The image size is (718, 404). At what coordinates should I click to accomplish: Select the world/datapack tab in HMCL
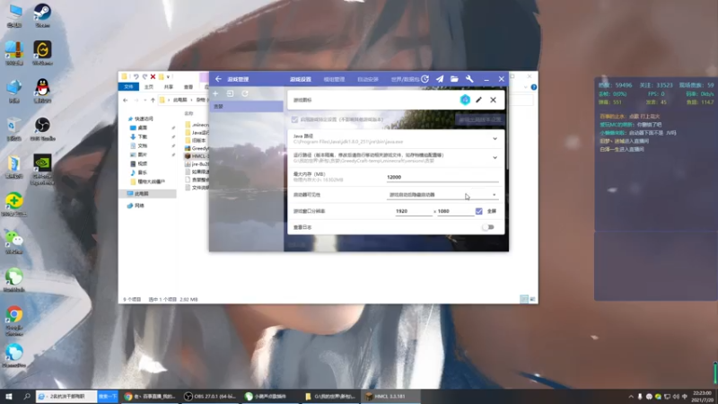pyautogui.click(x=405, y=79)
